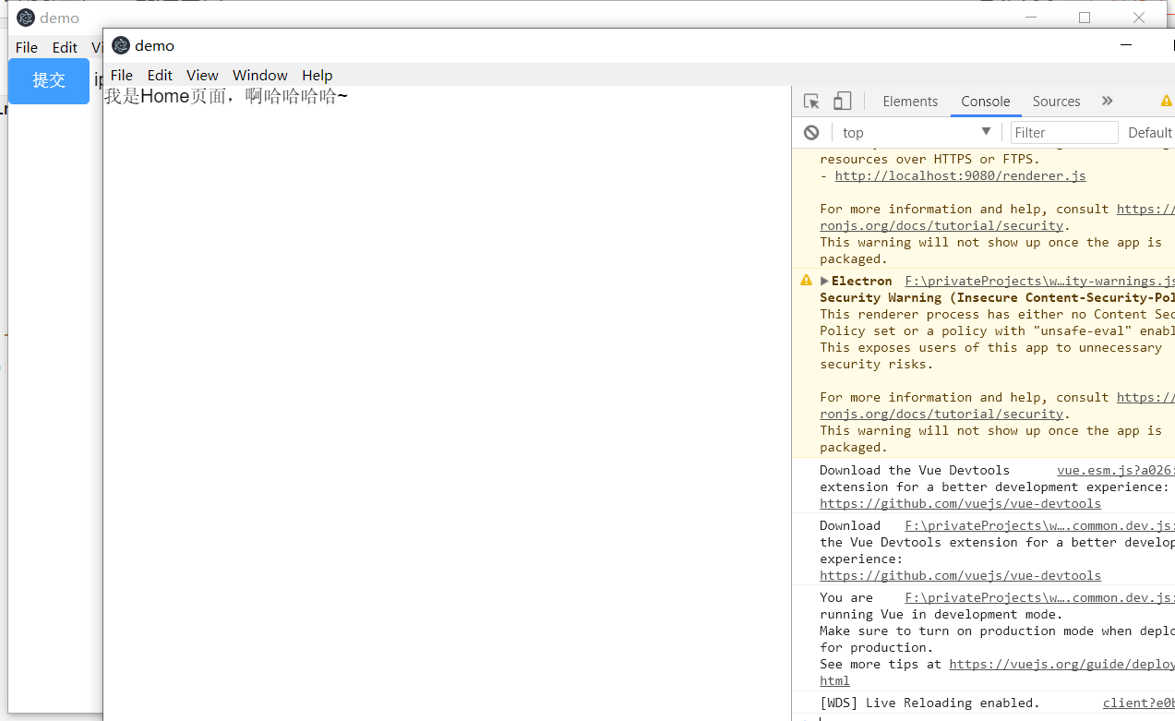Open the Default log levels dropdown

(1150, 132)
